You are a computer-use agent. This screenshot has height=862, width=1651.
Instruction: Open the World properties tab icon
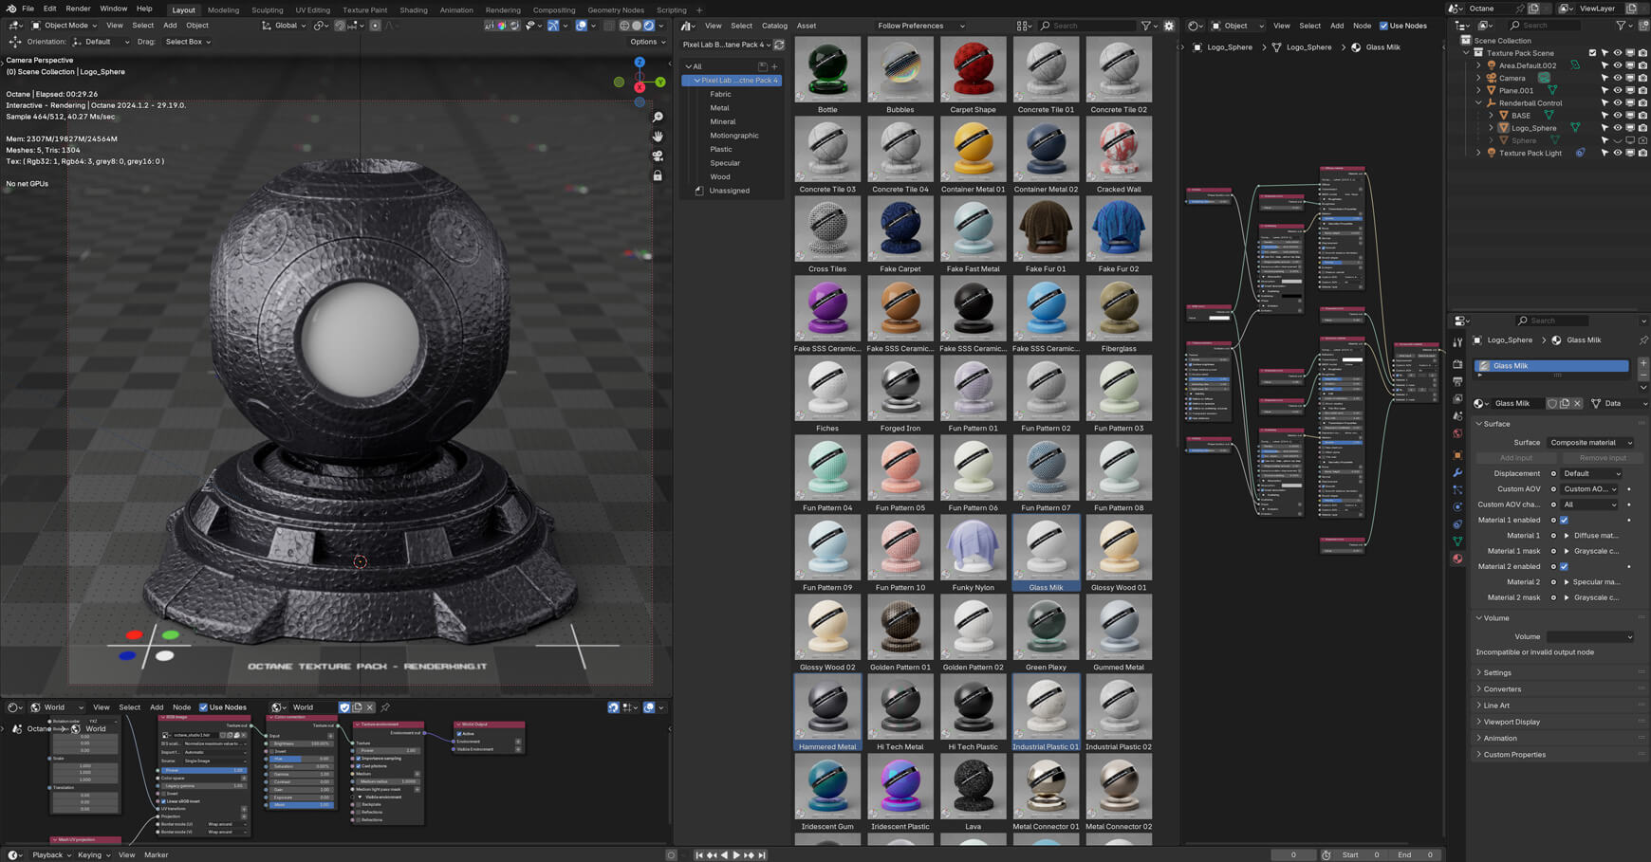(x=1457, y=433)
